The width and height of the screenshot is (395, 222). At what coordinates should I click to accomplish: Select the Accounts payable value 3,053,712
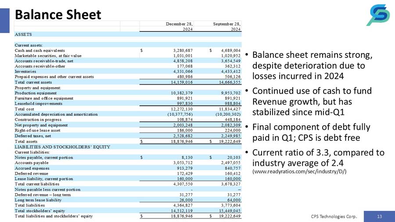181,162
